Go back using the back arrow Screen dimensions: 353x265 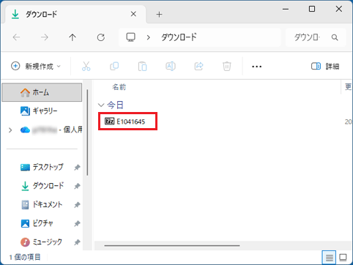pyautogui.click(x=16, y=37)
